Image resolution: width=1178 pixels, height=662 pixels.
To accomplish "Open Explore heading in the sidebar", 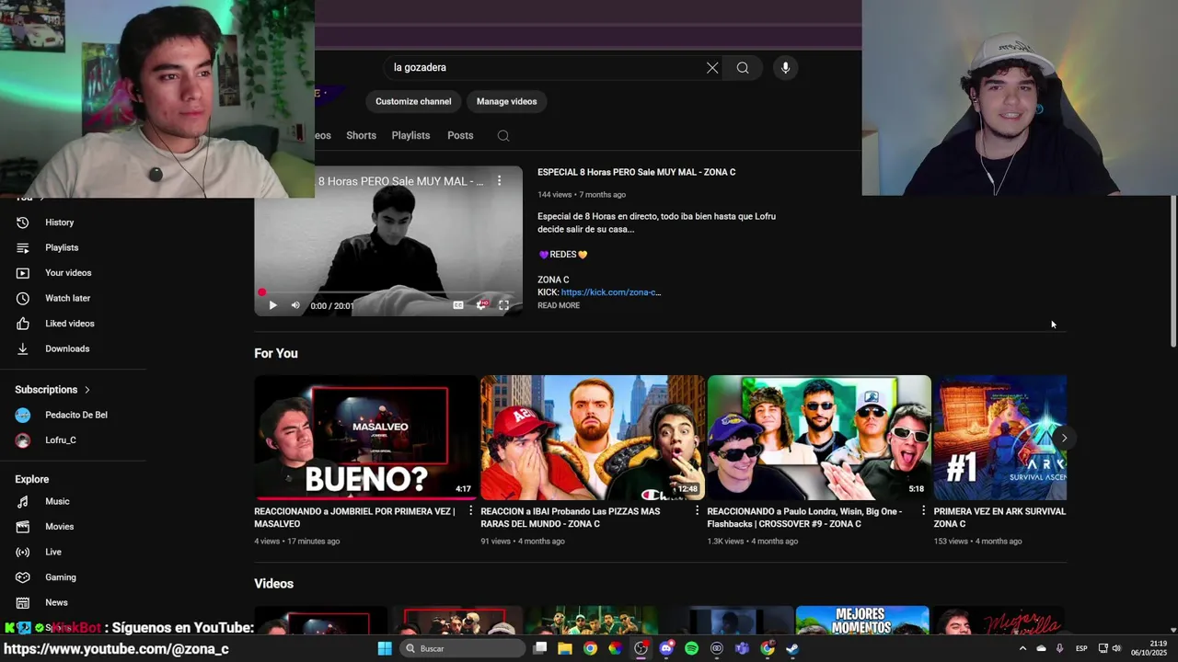I will click(x=32, y=479).
